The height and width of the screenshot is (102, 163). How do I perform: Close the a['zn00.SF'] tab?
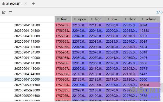[x=25, y=4]
